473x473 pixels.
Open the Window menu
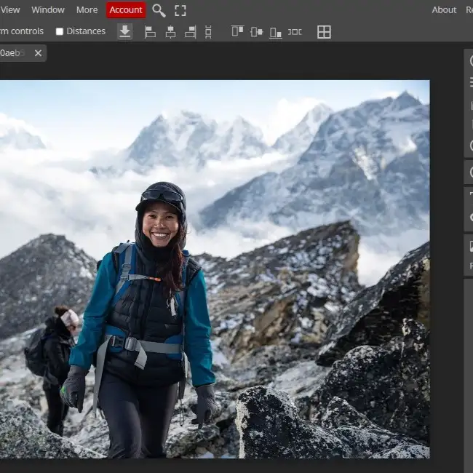pos(48,10)
